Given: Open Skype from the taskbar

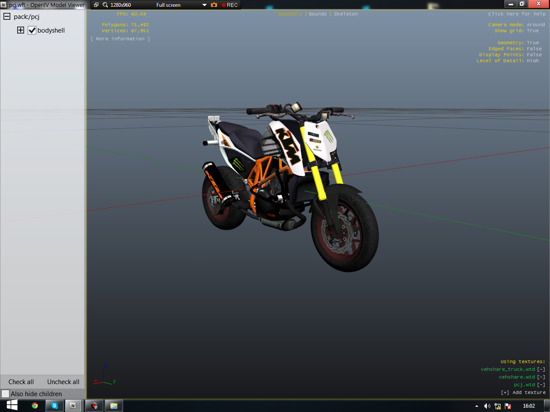Looking at the screenshot, I should point(55,406).
